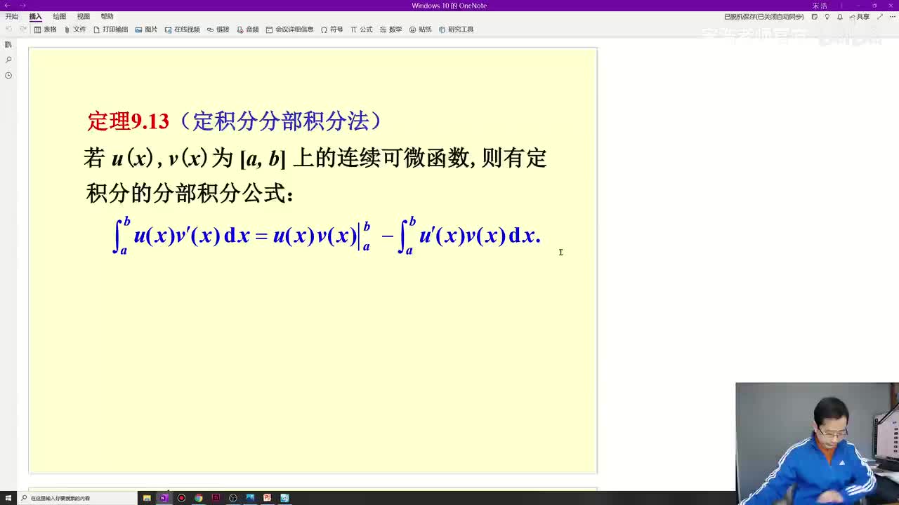Image resolution: width=899 pixels, height=505 pixels.
Task: Insert 会议详细信息 meeting details
Action: (x=290, y=29)
